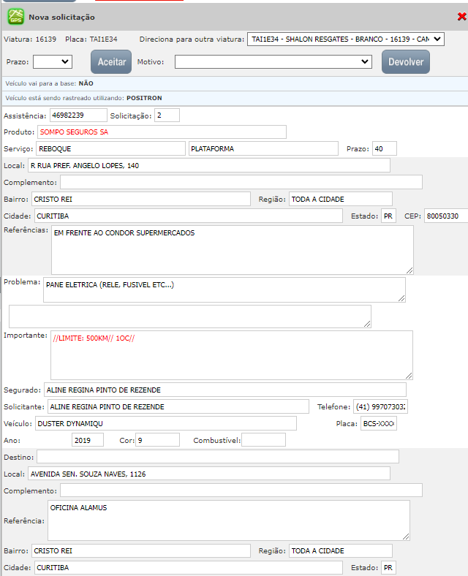This screenshot has width=468, height=576.
Task: Click the CEP field 80050330
Action: 445,216
